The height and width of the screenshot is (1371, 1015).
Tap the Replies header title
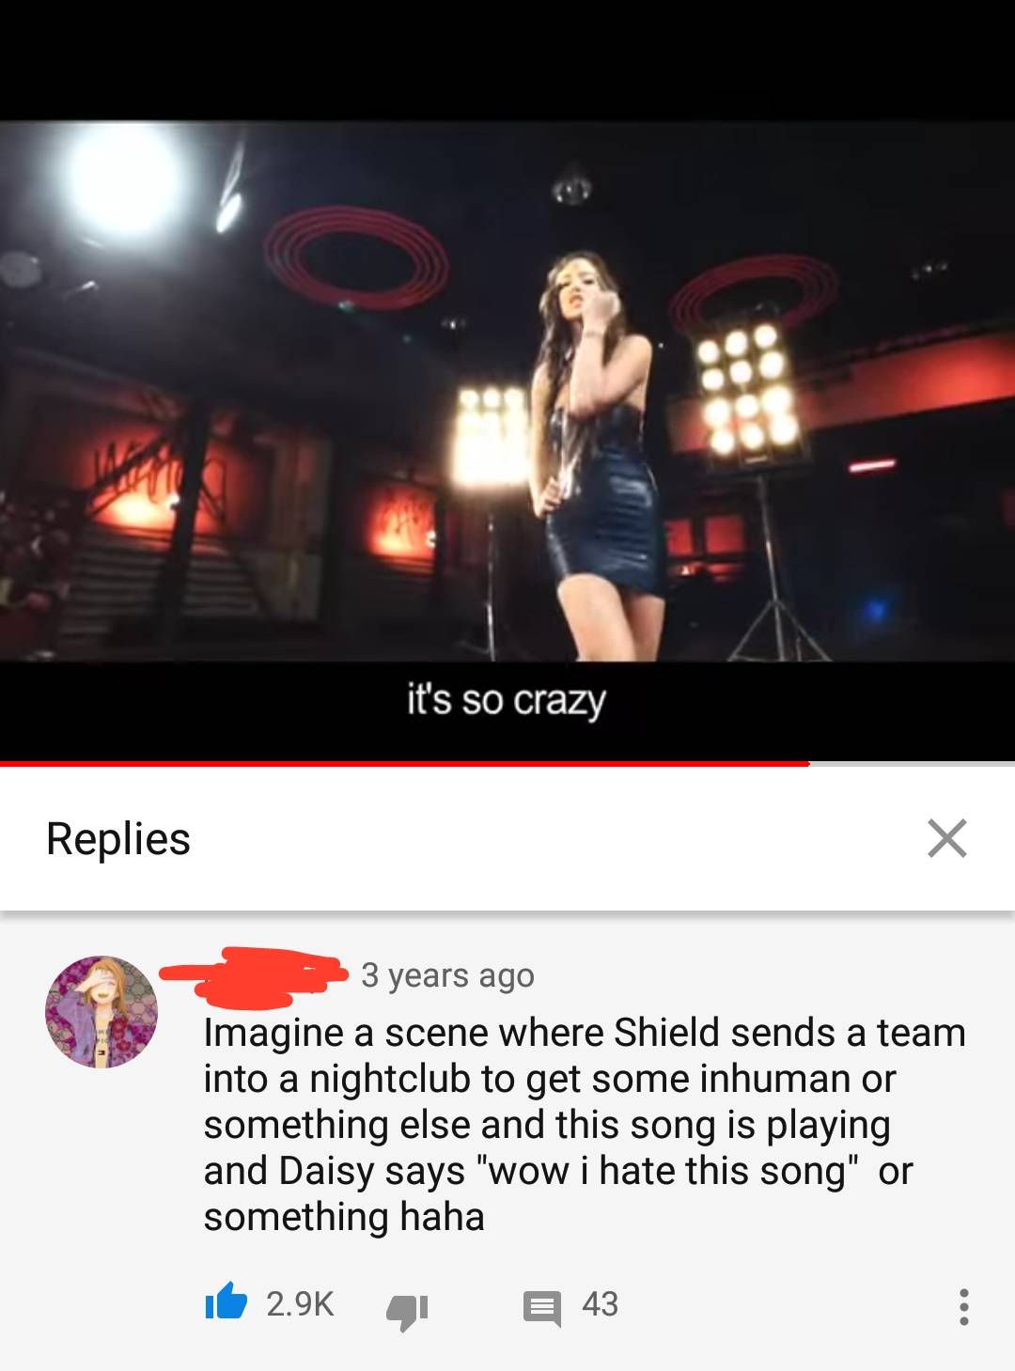tap(118, 838)
